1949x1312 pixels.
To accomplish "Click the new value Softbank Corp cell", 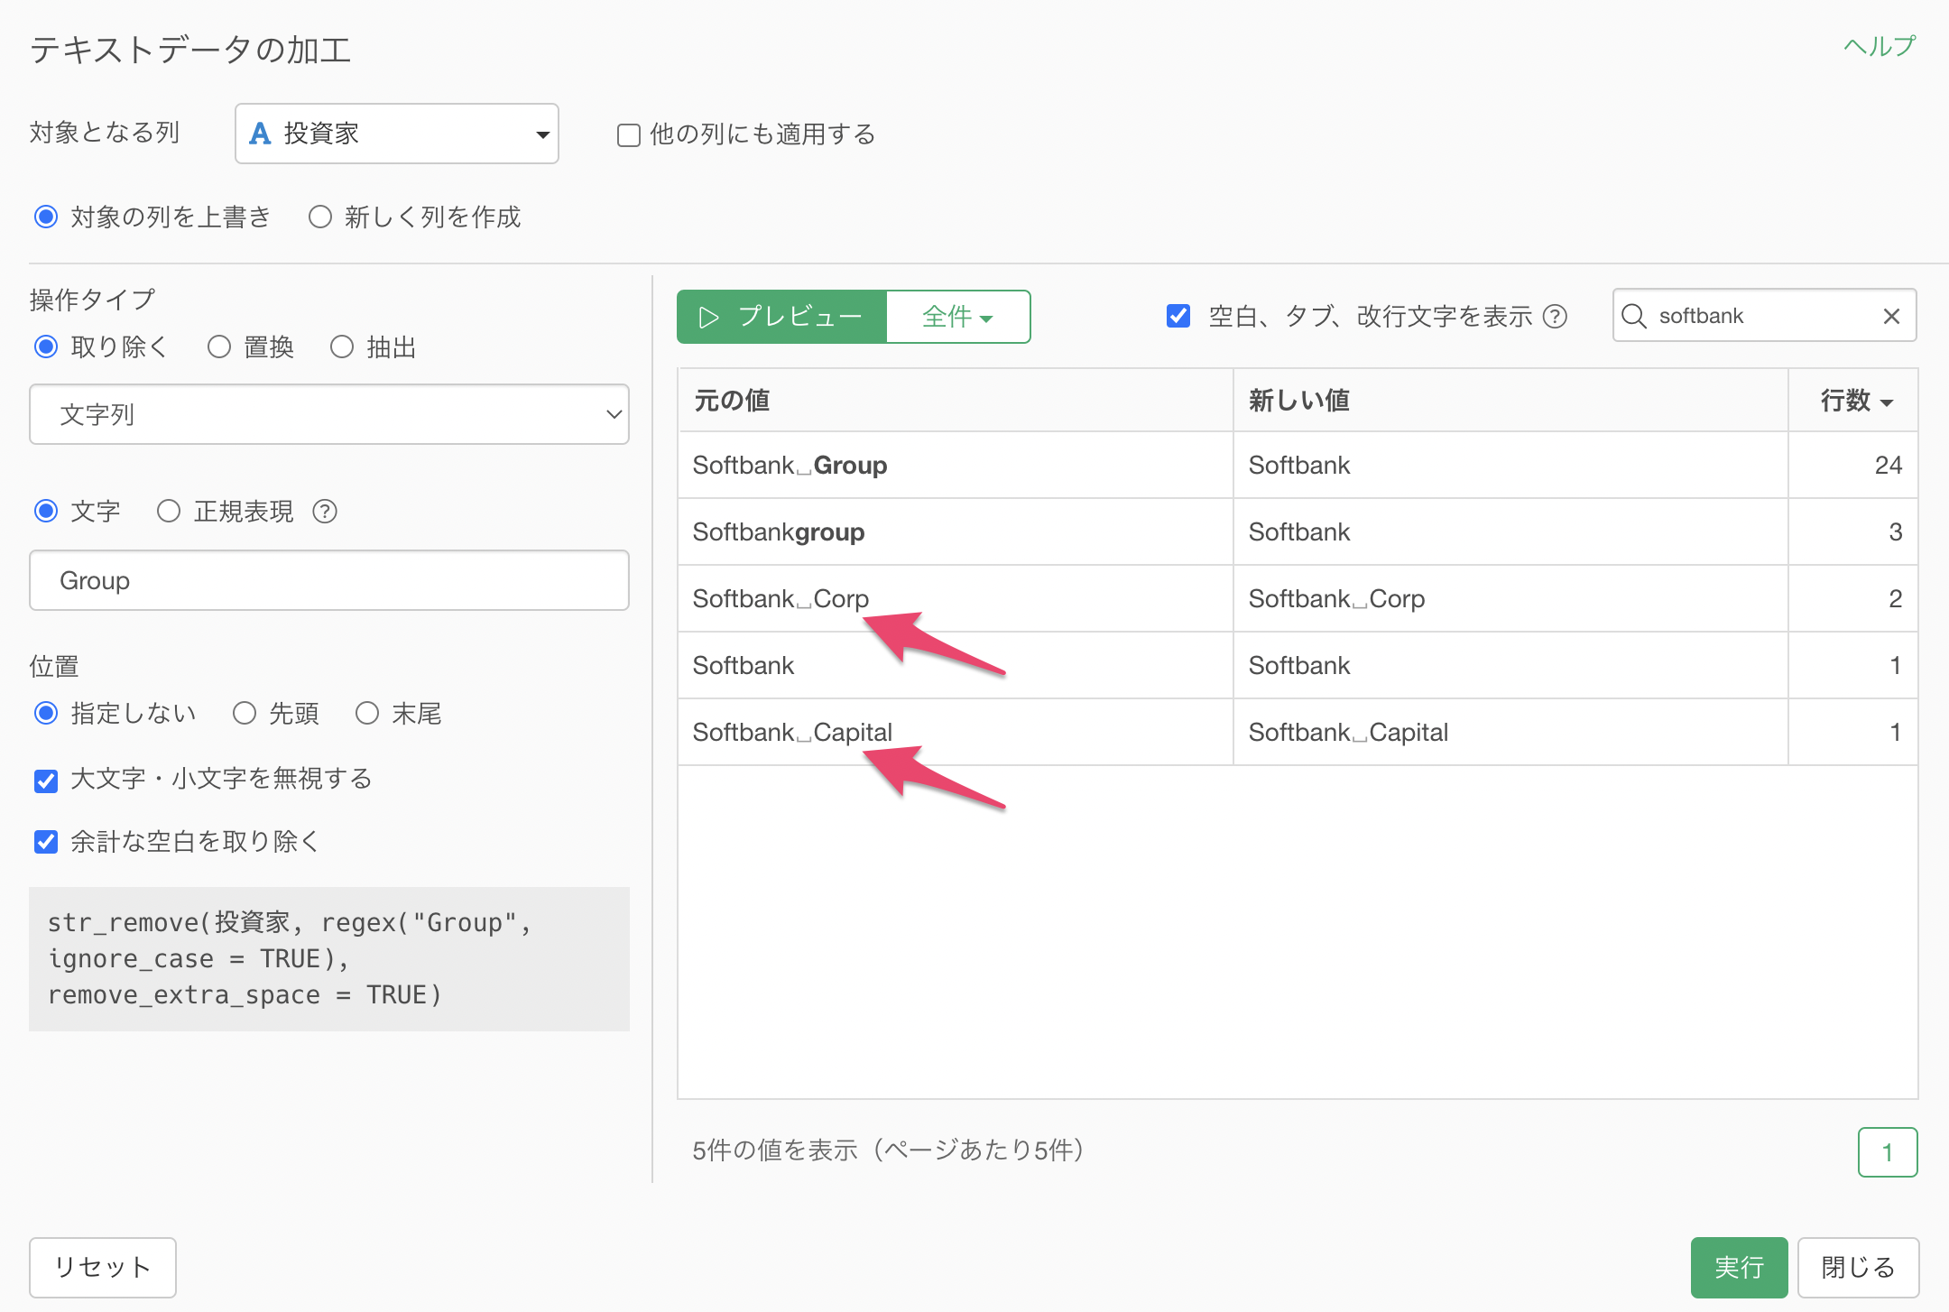I will coord(1510,599).
